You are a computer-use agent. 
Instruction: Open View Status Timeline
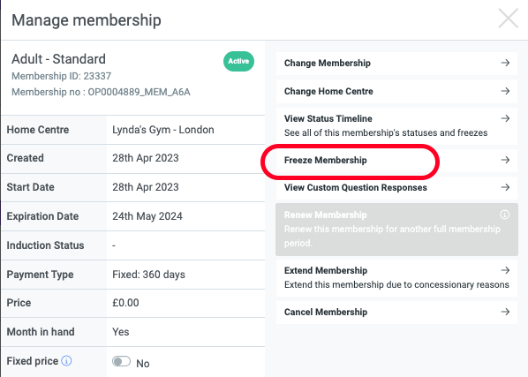point(396,126)
